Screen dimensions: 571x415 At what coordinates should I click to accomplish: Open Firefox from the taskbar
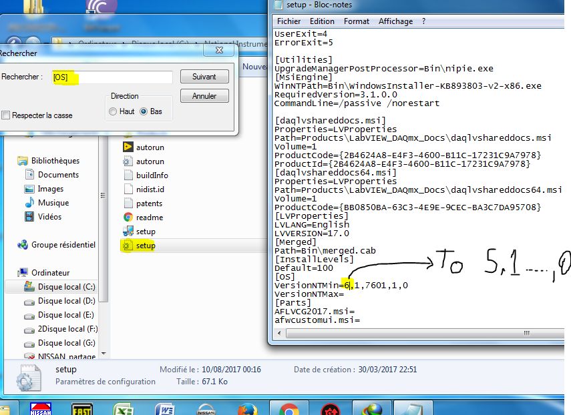248,409
